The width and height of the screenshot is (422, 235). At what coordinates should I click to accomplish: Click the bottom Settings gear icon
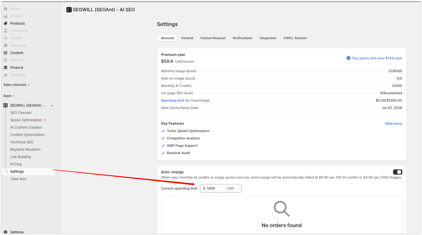pyautogui.click(x=6, y=232)
